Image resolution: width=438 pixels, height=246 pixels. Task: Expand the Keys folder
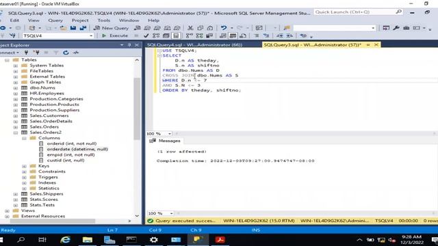click(25, 166)
